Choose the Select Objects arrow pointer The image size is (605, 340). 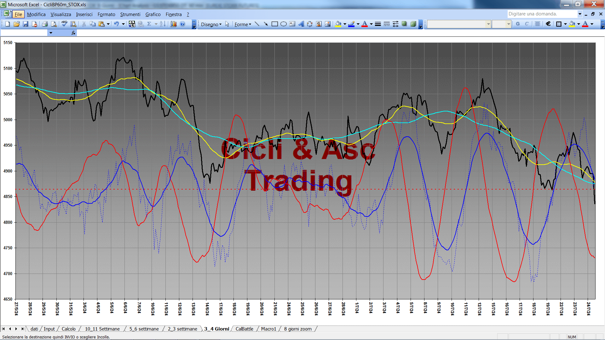[x=227, y=24]
